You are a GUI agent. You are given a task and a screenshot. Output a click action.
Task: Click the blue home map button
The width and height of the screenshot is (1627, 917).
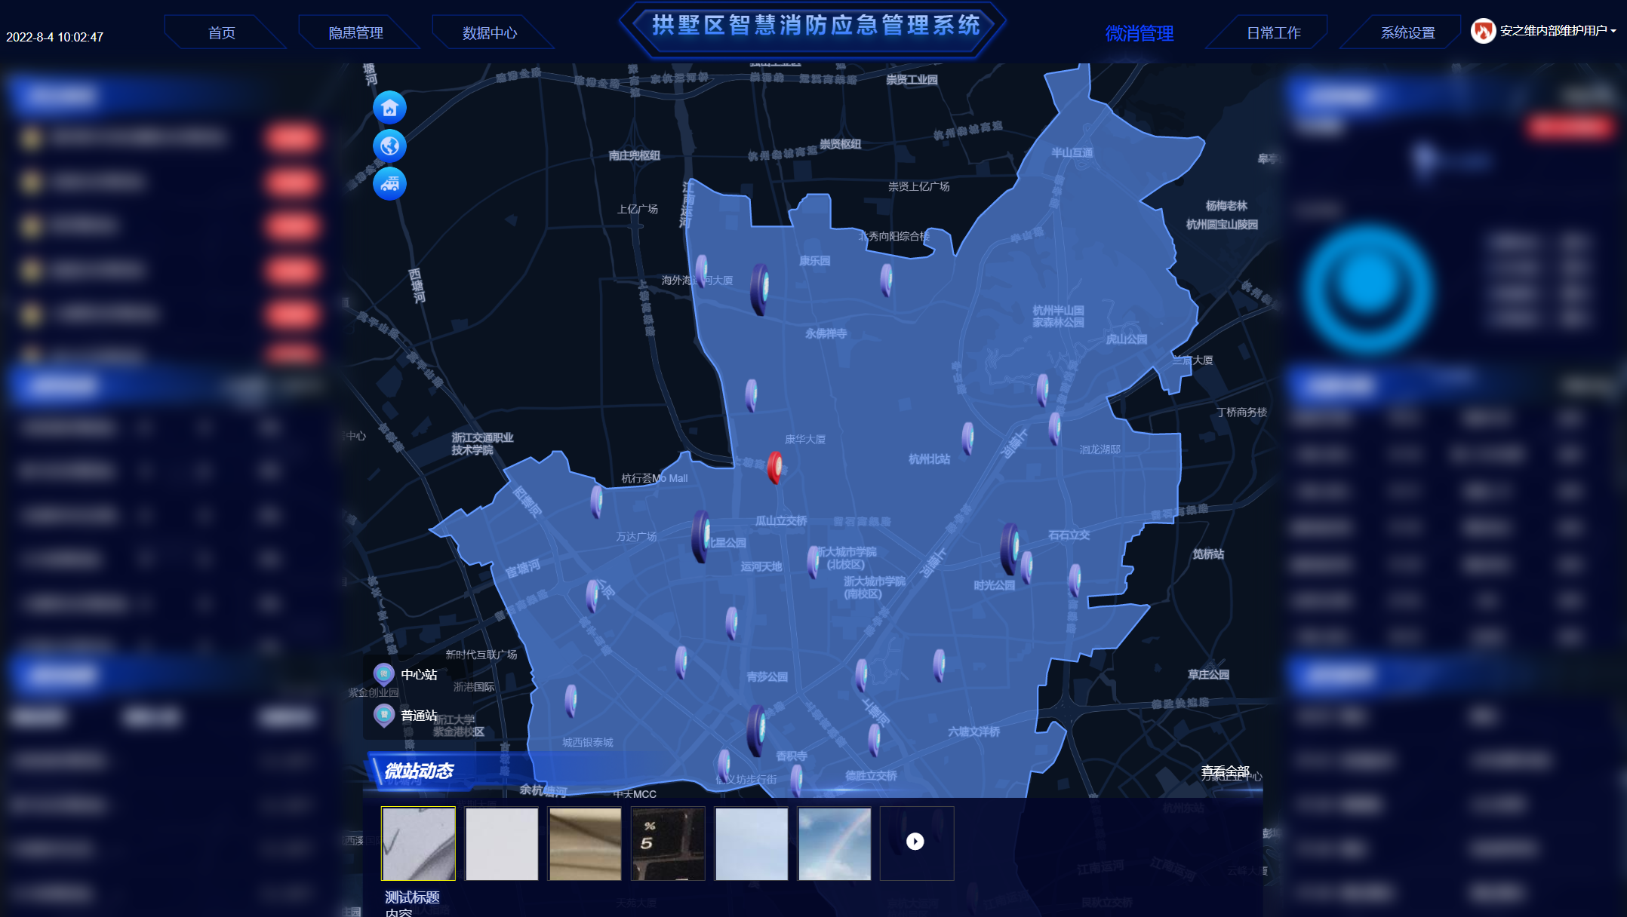tap(389, 108)
